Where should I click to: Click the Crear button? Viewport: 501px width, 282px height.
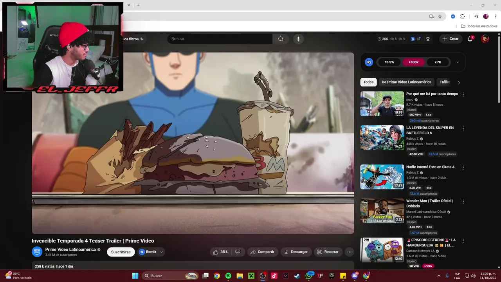coord(450,39)
